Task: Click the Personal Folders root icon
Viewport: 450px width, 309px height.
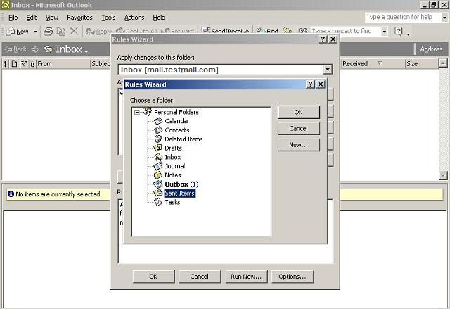Action: pos(147,111)
